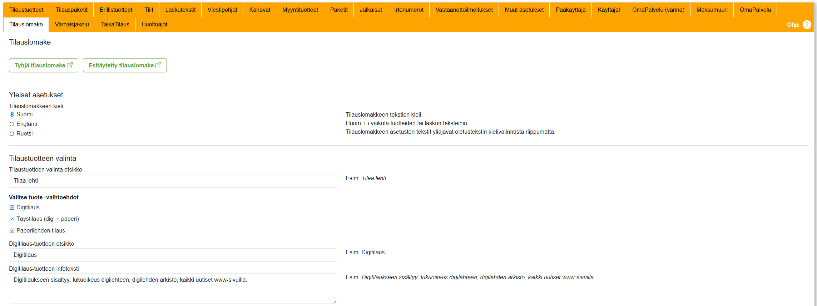The image size is (817, 306).
Task: Click into the Digitilaus-tuotteen infoteksti textarea
Action: 173,289
